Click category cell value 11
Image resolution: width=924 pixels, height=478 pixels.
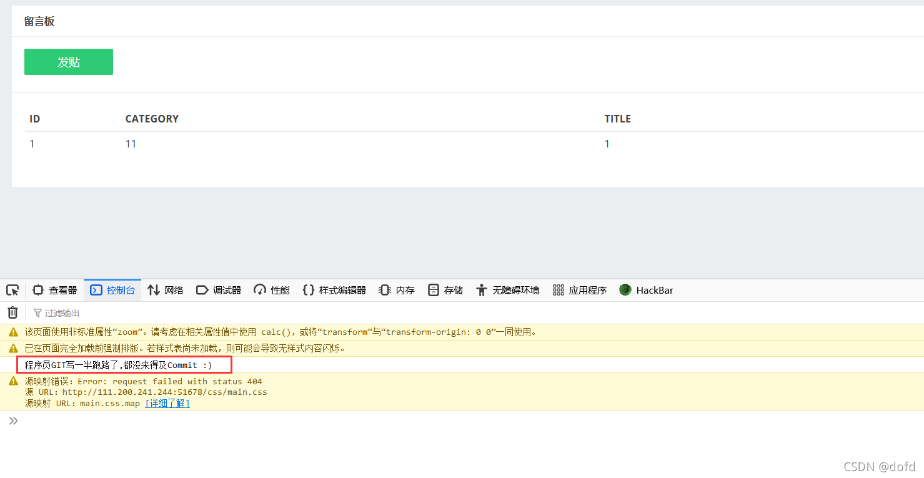coord(131,144)
